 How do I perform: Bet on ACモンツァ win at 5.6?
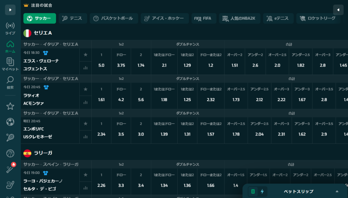coord(141,96)
